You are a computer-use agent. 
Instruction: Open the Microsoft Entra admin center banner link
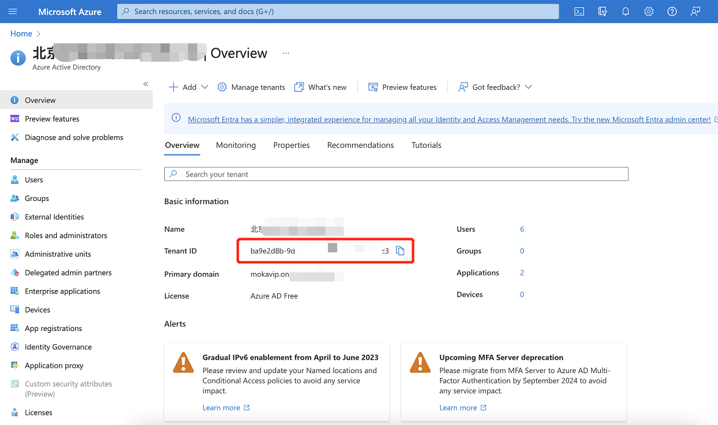449,120
